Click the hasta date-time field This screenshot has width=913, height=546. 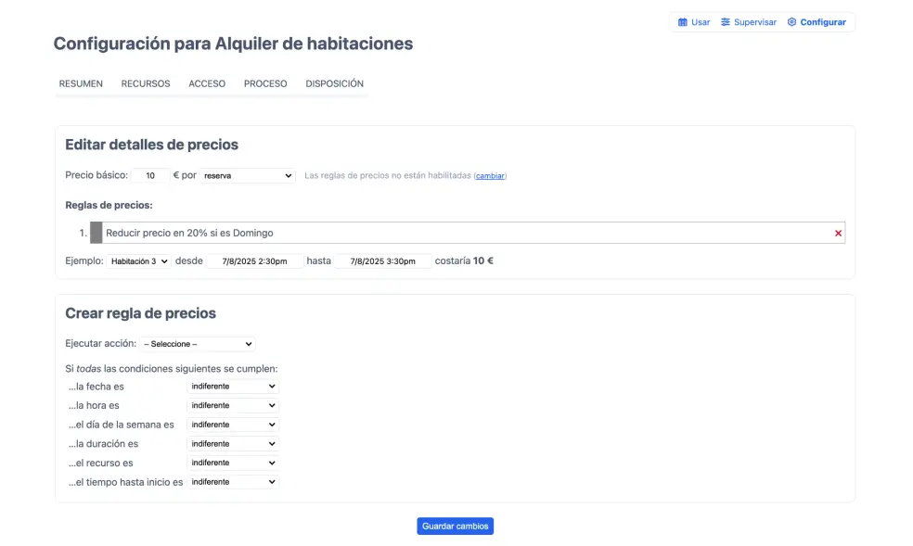[383, 261]
